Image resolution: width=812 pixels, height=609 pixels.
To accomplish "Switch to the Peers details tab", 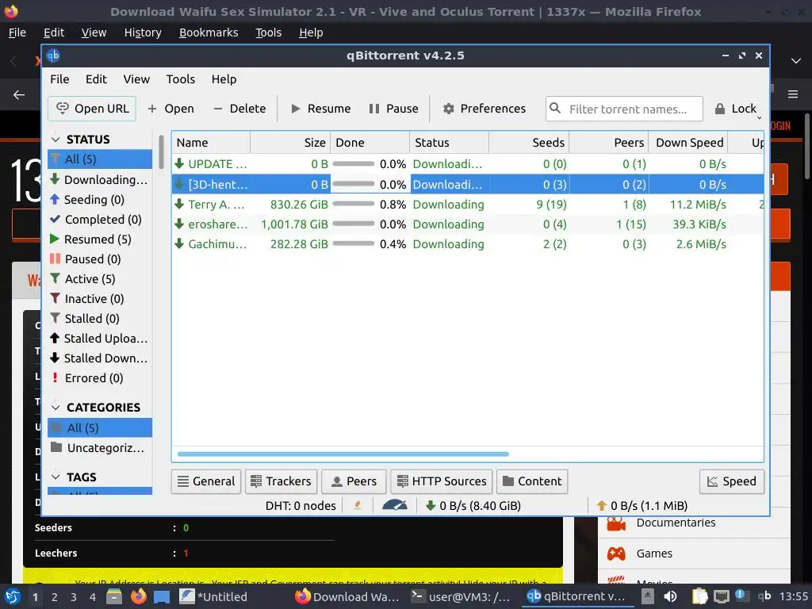I will 354,481.
